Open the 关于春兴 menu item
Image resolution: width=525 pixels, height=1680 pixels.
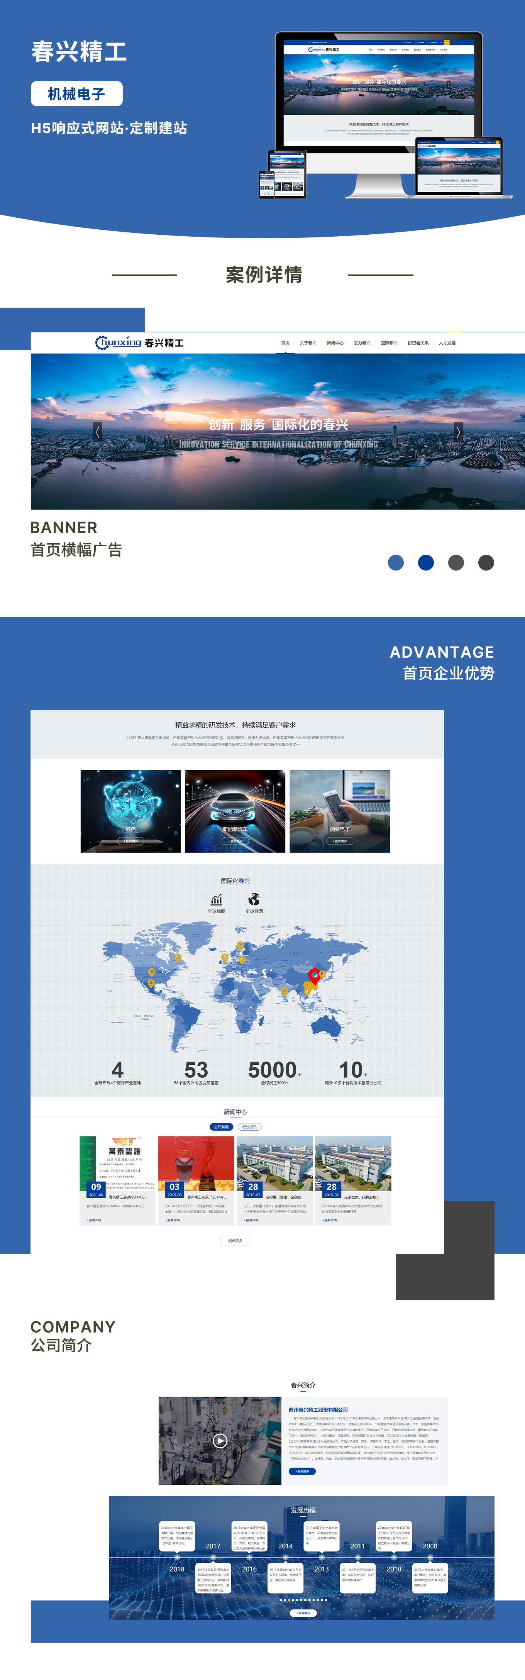tap(308, 343)
